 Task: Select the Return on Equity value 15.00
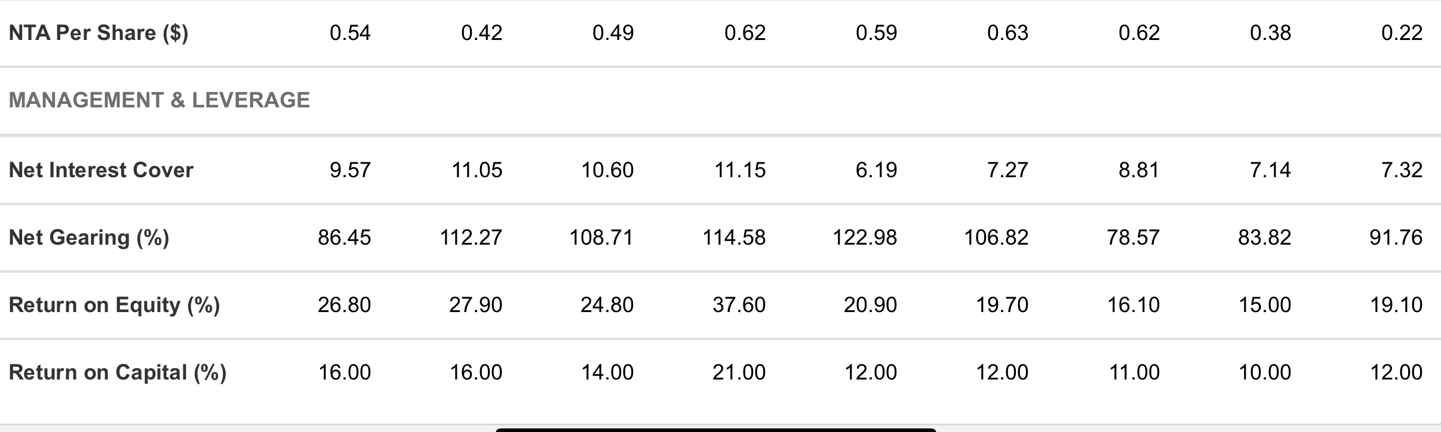coord(1264,306)
